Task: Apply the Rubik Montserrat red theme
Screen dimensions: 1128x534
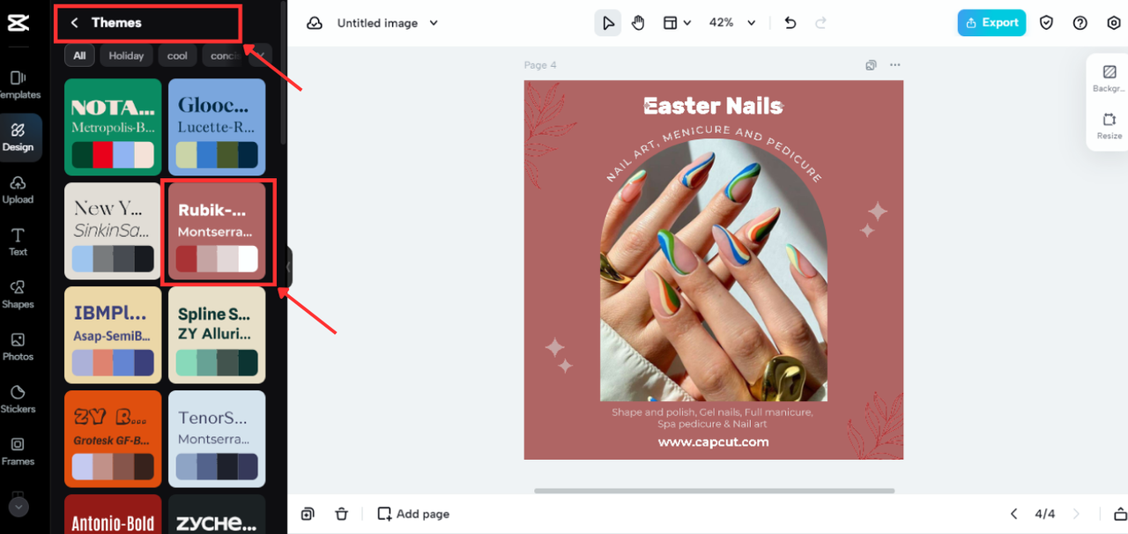Action: click(x=217, y=231)
